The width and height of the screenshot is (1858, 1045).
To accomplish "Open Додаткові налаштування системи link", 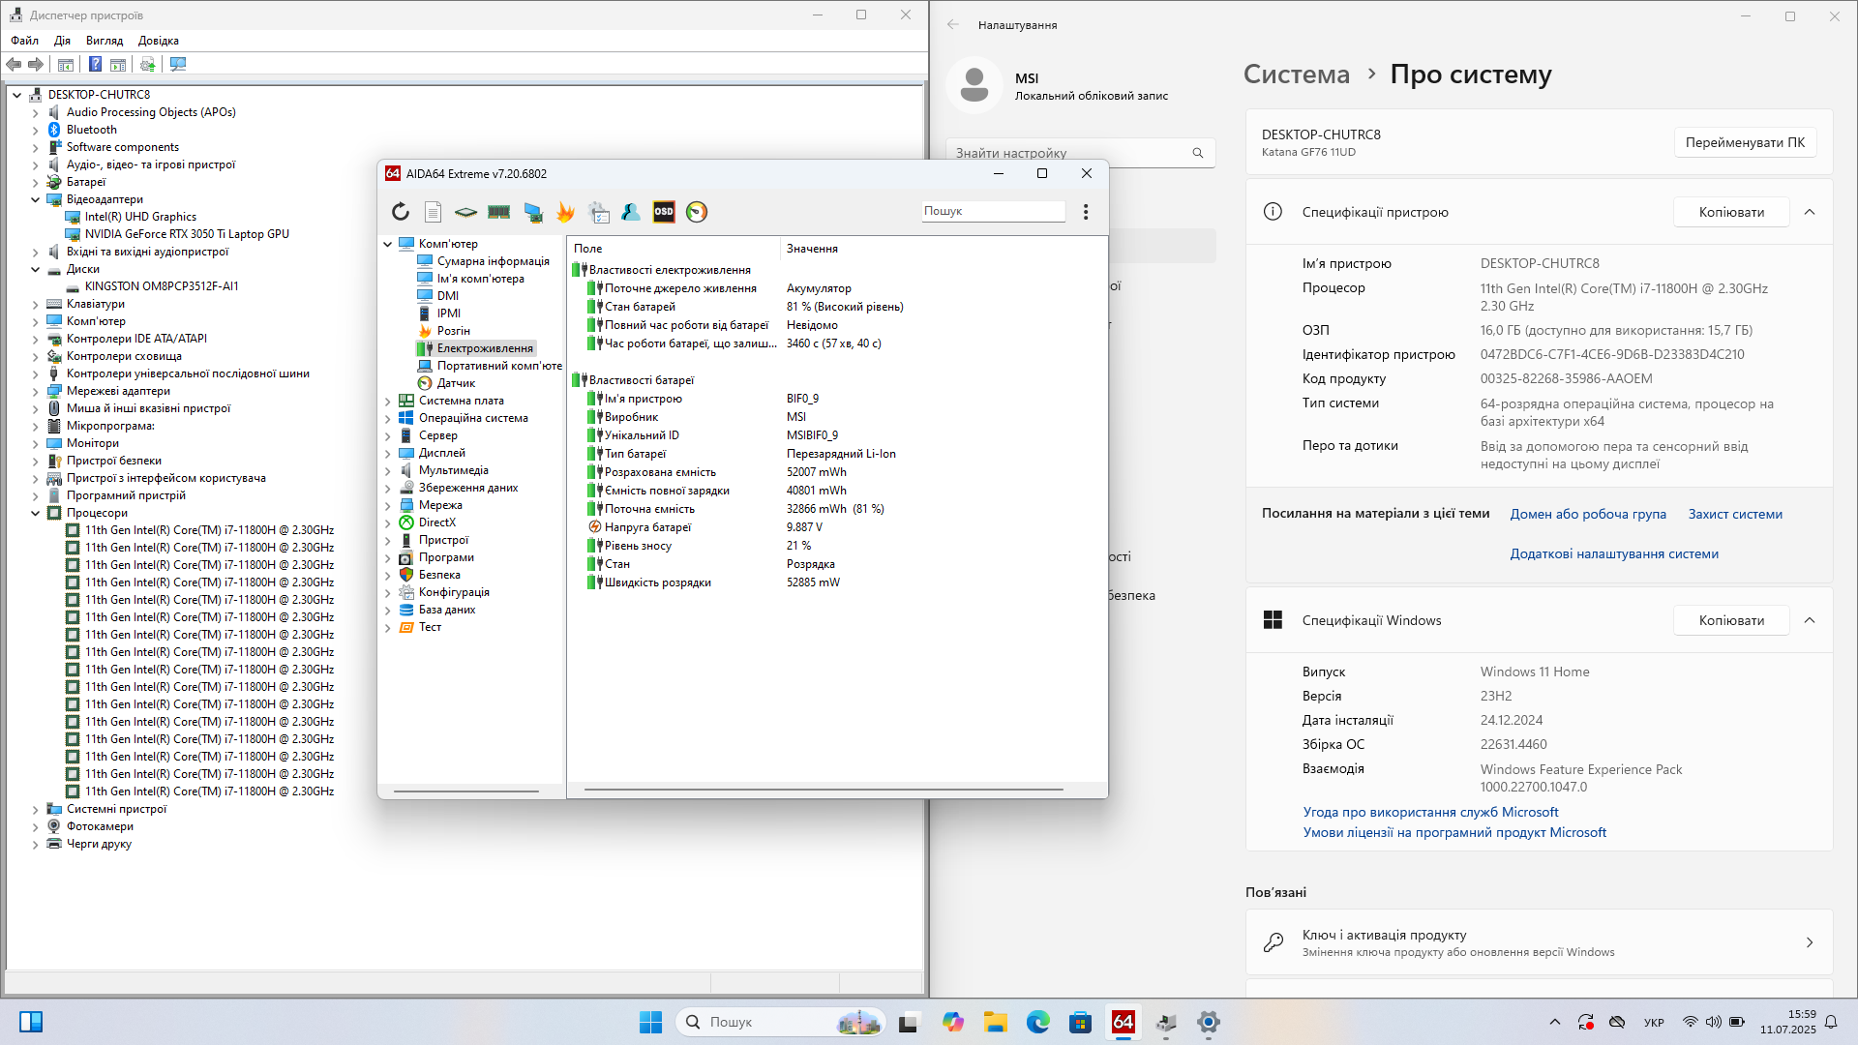I will pyautogui.click(x=1614, y=553).
